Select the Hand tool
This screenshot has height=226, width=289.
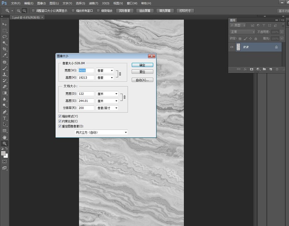point(4,137)
